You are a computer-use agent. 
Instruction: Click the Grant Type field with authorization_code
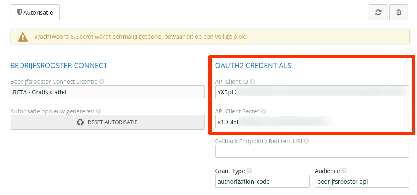click(262, 181)
